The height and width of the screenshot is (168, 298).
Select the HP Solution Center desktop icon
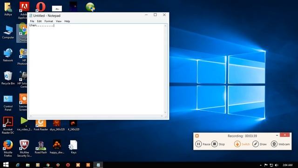click(x=23, y=80)
